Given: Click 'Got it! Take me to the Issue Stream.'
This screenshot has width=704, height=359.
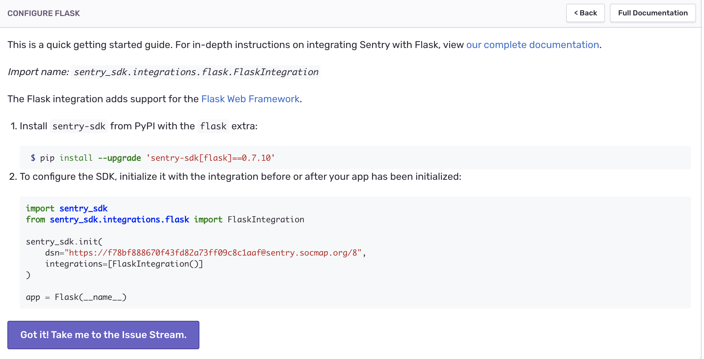Looking at the screenshot, I should click(x=103, y=335).
